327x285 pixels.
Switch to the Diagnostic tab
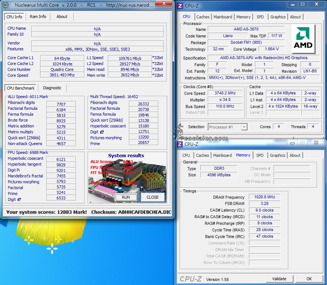click(x=52, y=88)
